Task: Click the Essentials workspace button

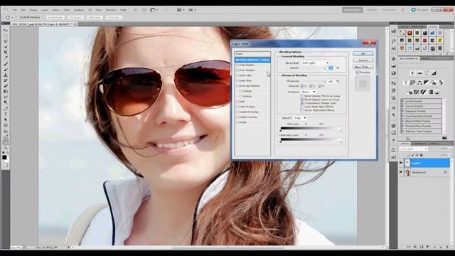Action: (x=353, y=10)
